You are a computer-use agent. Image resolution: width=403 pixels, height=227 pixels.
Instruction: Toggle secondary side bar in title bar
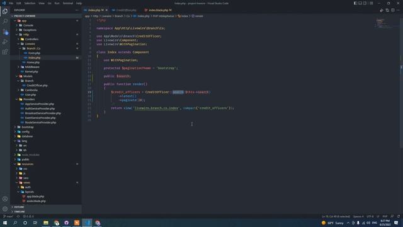(x=365, y=3)
